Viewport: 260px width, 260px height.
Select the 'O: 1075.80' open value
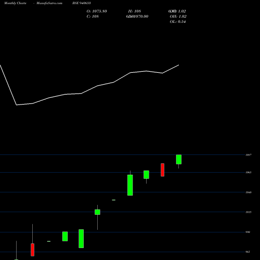[x=97, y=11]
